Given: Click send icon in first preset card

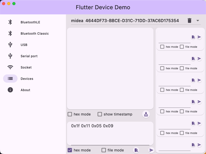Looking at the screenshot, I should (199, 37).
